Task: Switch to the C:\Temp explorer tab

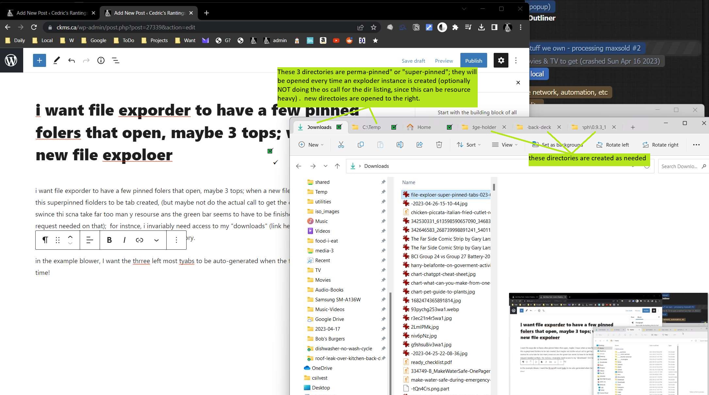Action: tap(371, 127)
